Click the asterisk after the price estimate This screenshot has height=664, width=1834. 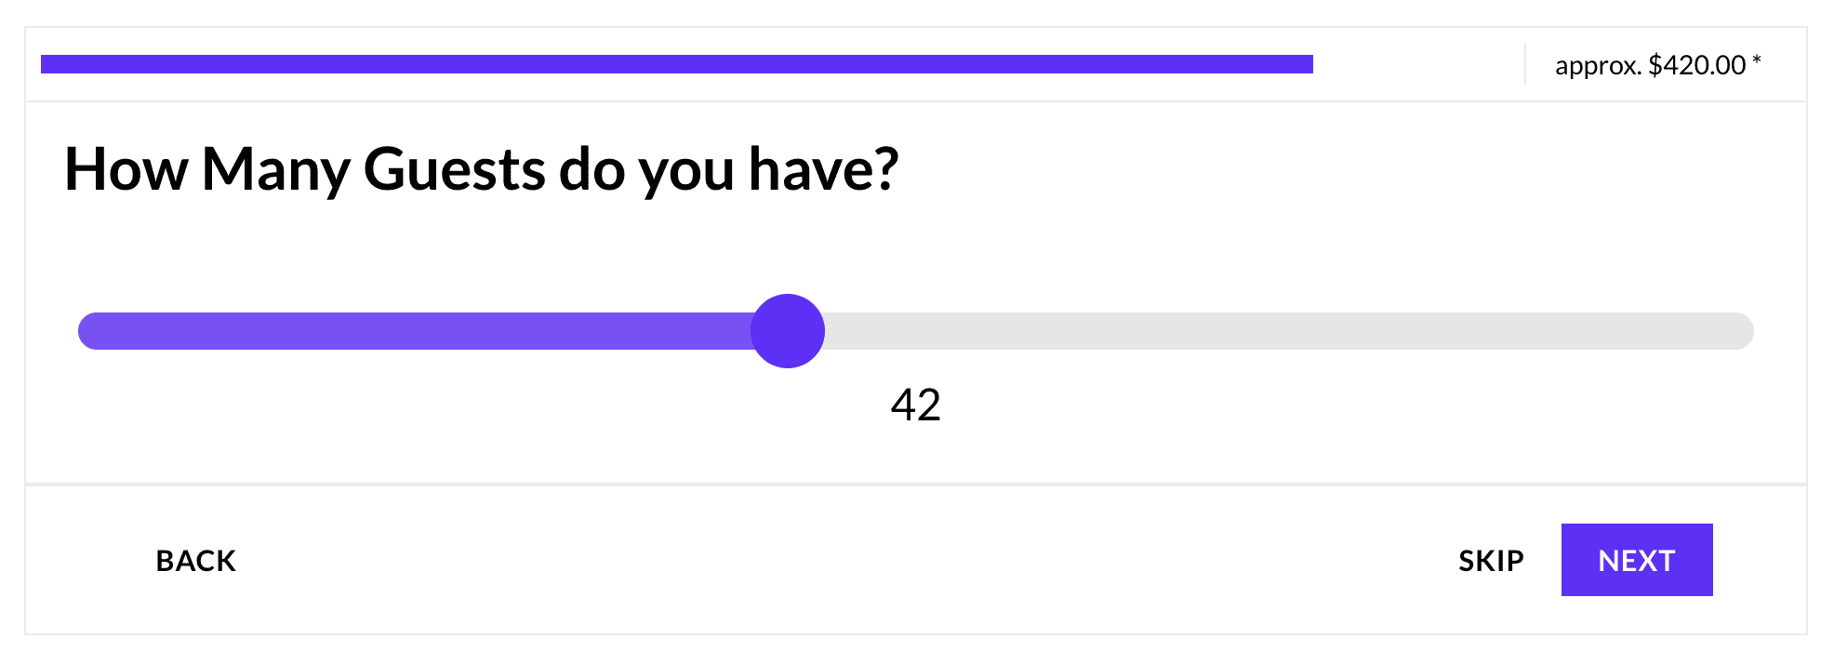tap(1757, 60)
